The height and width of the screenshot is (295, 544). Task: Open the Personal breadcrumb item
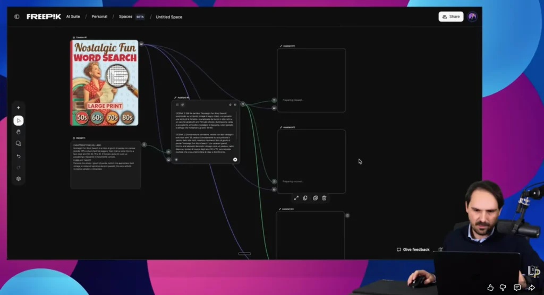[x=99, y=16]
